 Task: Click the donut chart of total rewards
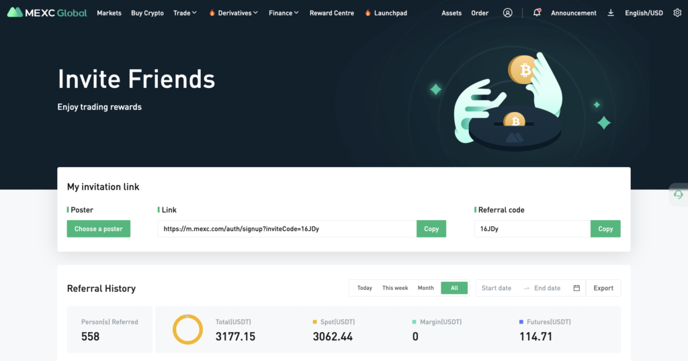pyautogui.click(x=187, y=329)
